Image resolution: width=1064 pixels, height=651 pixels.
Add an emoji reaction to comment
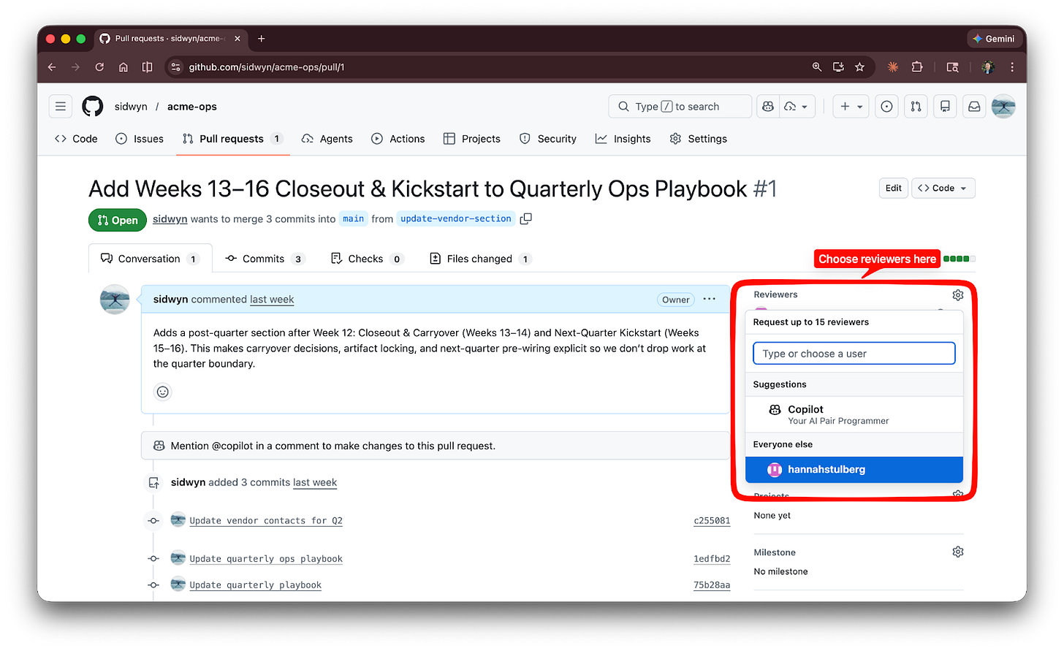[163, 392]
